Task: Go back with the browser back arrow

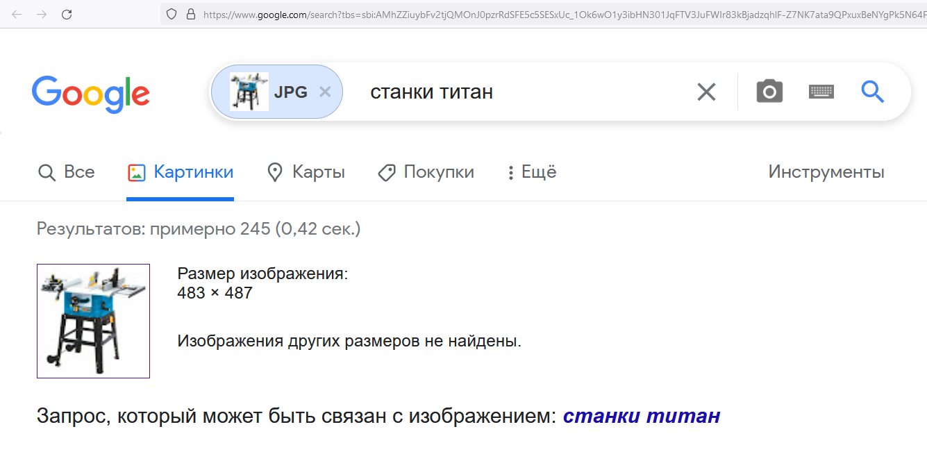Action: [x=17, y=14]
